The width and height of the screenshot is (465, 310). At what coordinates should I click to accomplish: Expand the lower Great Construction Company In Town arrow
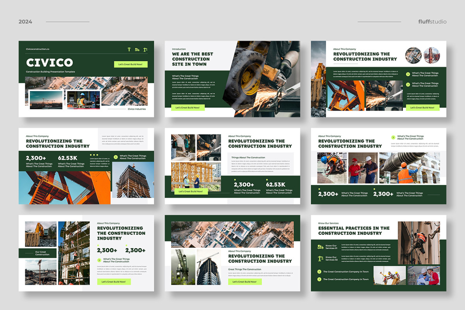(319, 279)
